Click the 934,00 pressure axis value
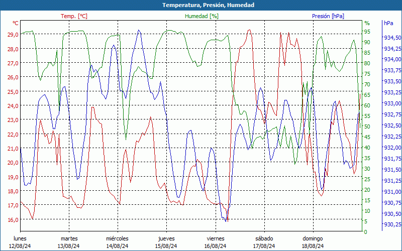Viewport: 402px width, 251px height. [392, 59]
